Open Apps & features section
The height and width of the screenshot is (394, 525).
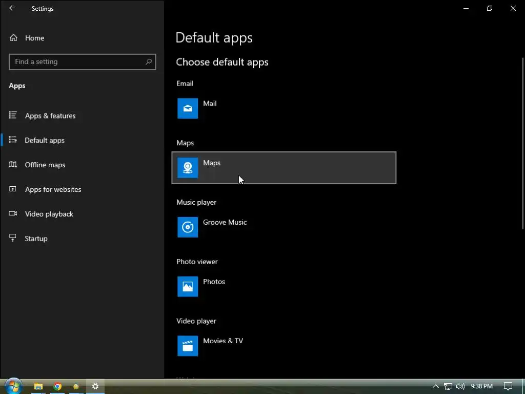(82, 115)
